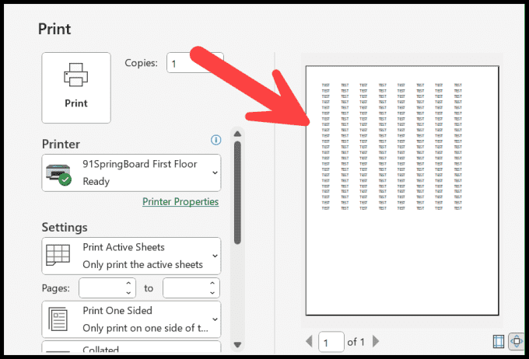Click the settings scrollbar down arrow
Screen dimensions: 529x359
(237, 344)
